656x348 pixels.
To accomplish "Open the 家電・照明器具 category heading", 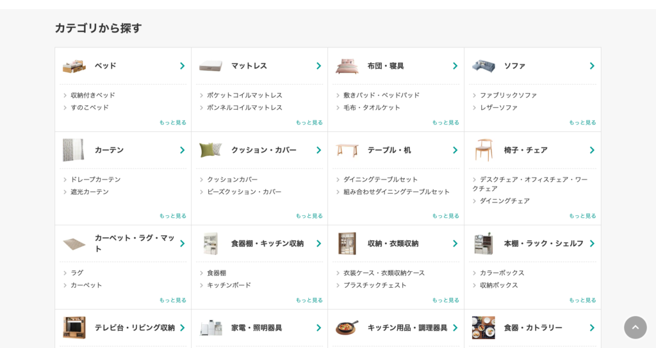I will (x=256, y=327).
